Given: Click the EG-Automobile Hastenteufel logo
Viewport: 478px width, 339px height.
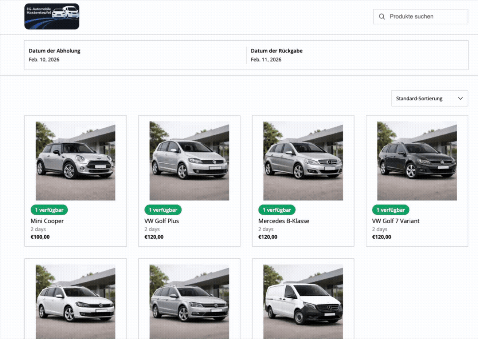Looking at the screenshot, I should point(52,16).
